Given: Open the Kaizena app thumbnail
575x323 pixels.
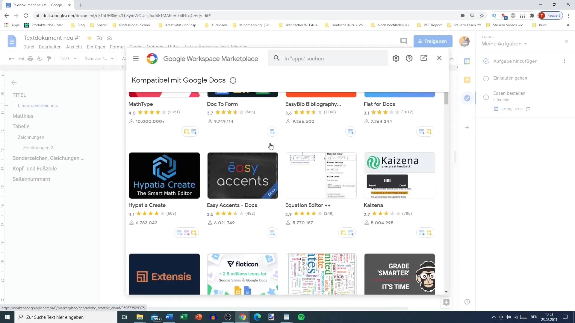Looking at the screenshot, I should click(x=400, y=176).
